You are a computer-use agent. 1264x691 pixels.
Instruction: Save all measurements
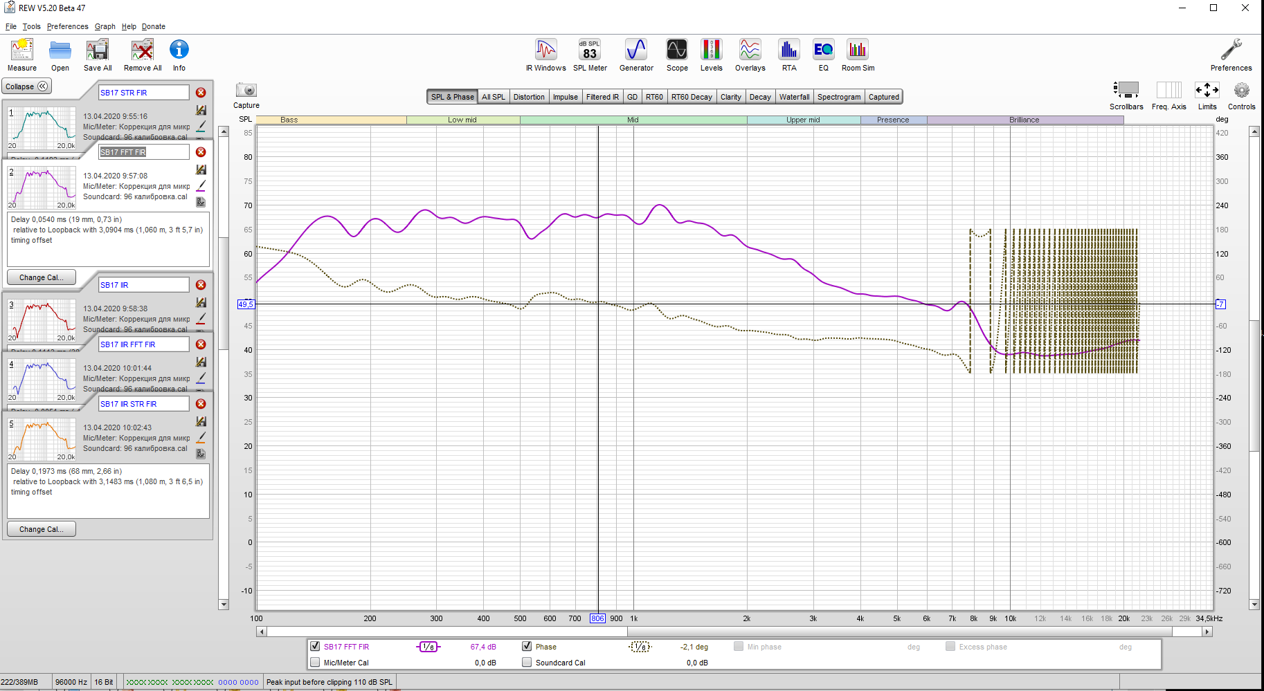pos(98,55)
